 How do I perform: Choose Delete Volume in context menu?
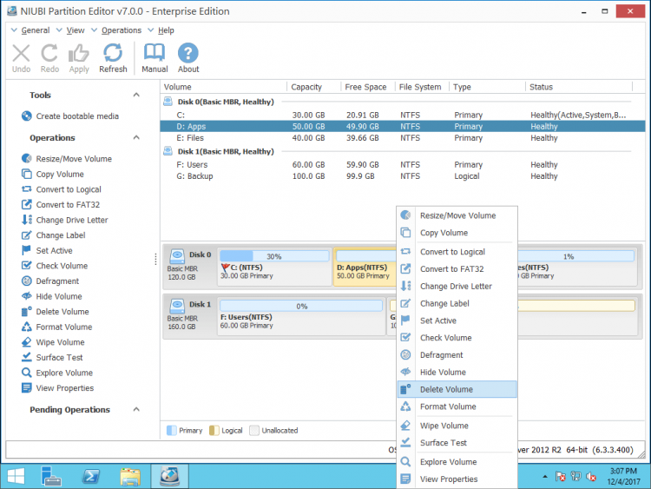[x=457, y=389]
